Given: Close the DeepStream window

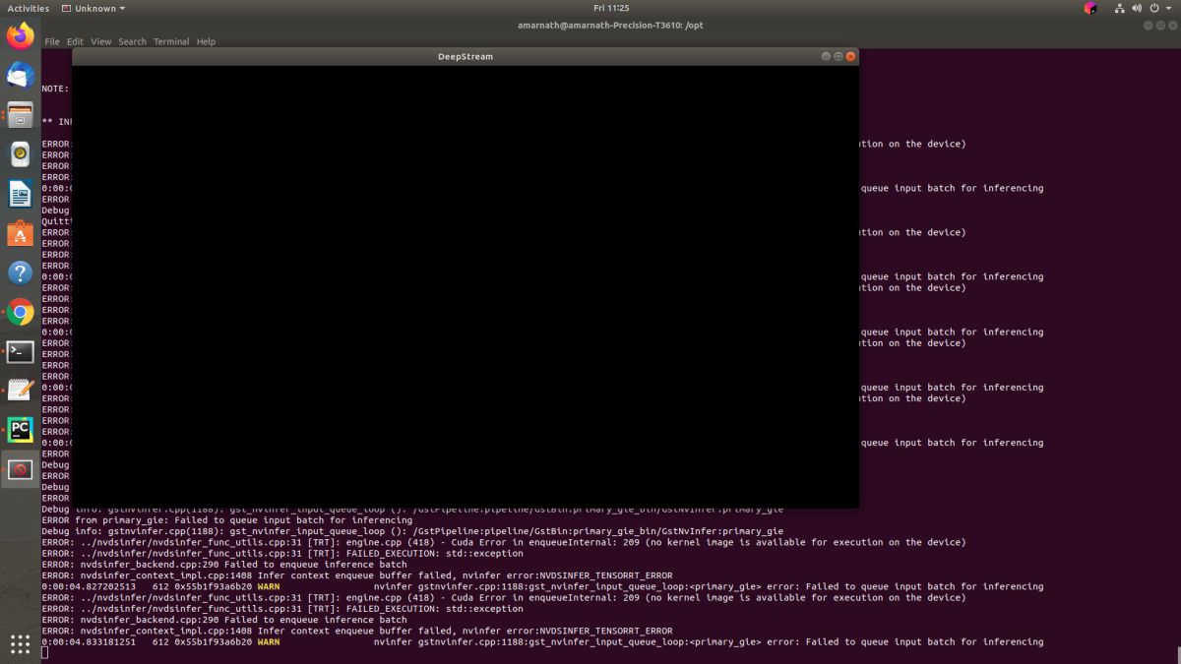Looking at the screenshot, I should (851, 56).
